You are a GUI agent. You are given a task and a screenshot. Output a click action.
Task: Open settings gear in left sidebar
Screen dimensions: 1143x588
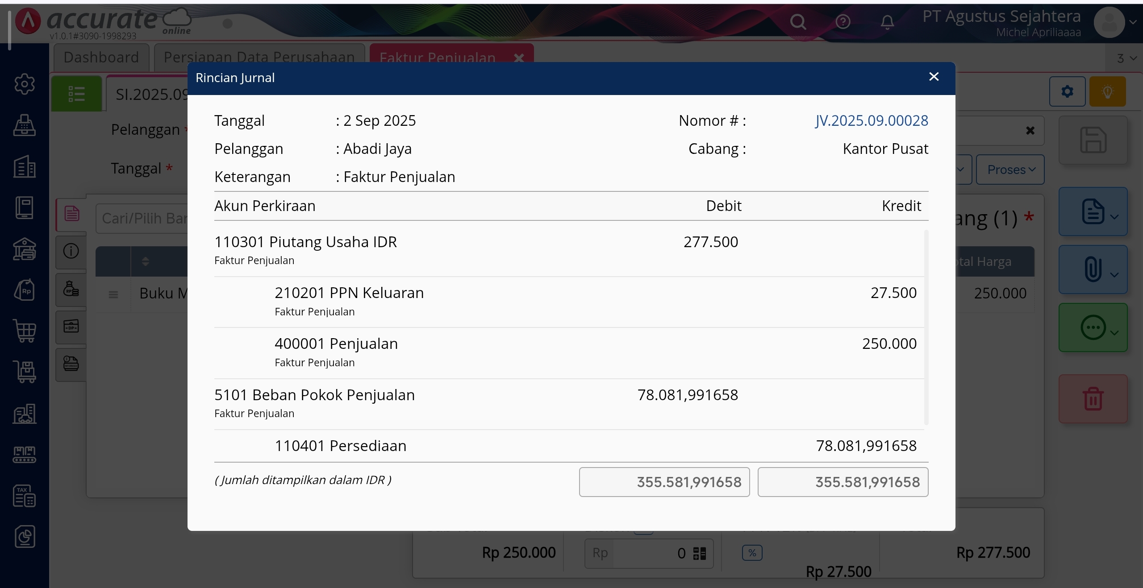pyautogui.click(x=24, y=84)
